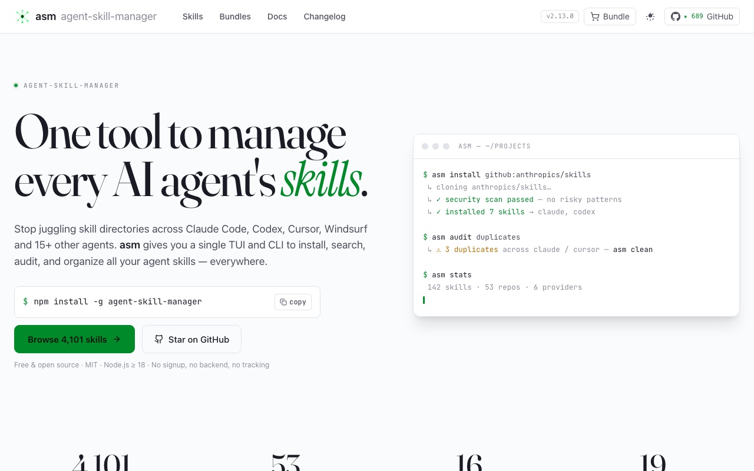This screenshot has width=754, height=471.
Task: Click 'installed 7 skills' terminal line
Action: (511, 212)
